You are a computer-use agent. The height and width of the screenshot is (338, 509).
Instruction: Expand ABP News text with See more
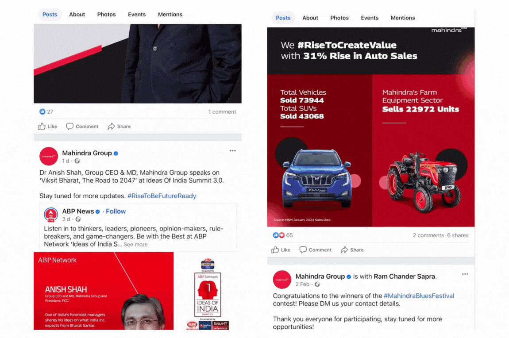(135, 245)
